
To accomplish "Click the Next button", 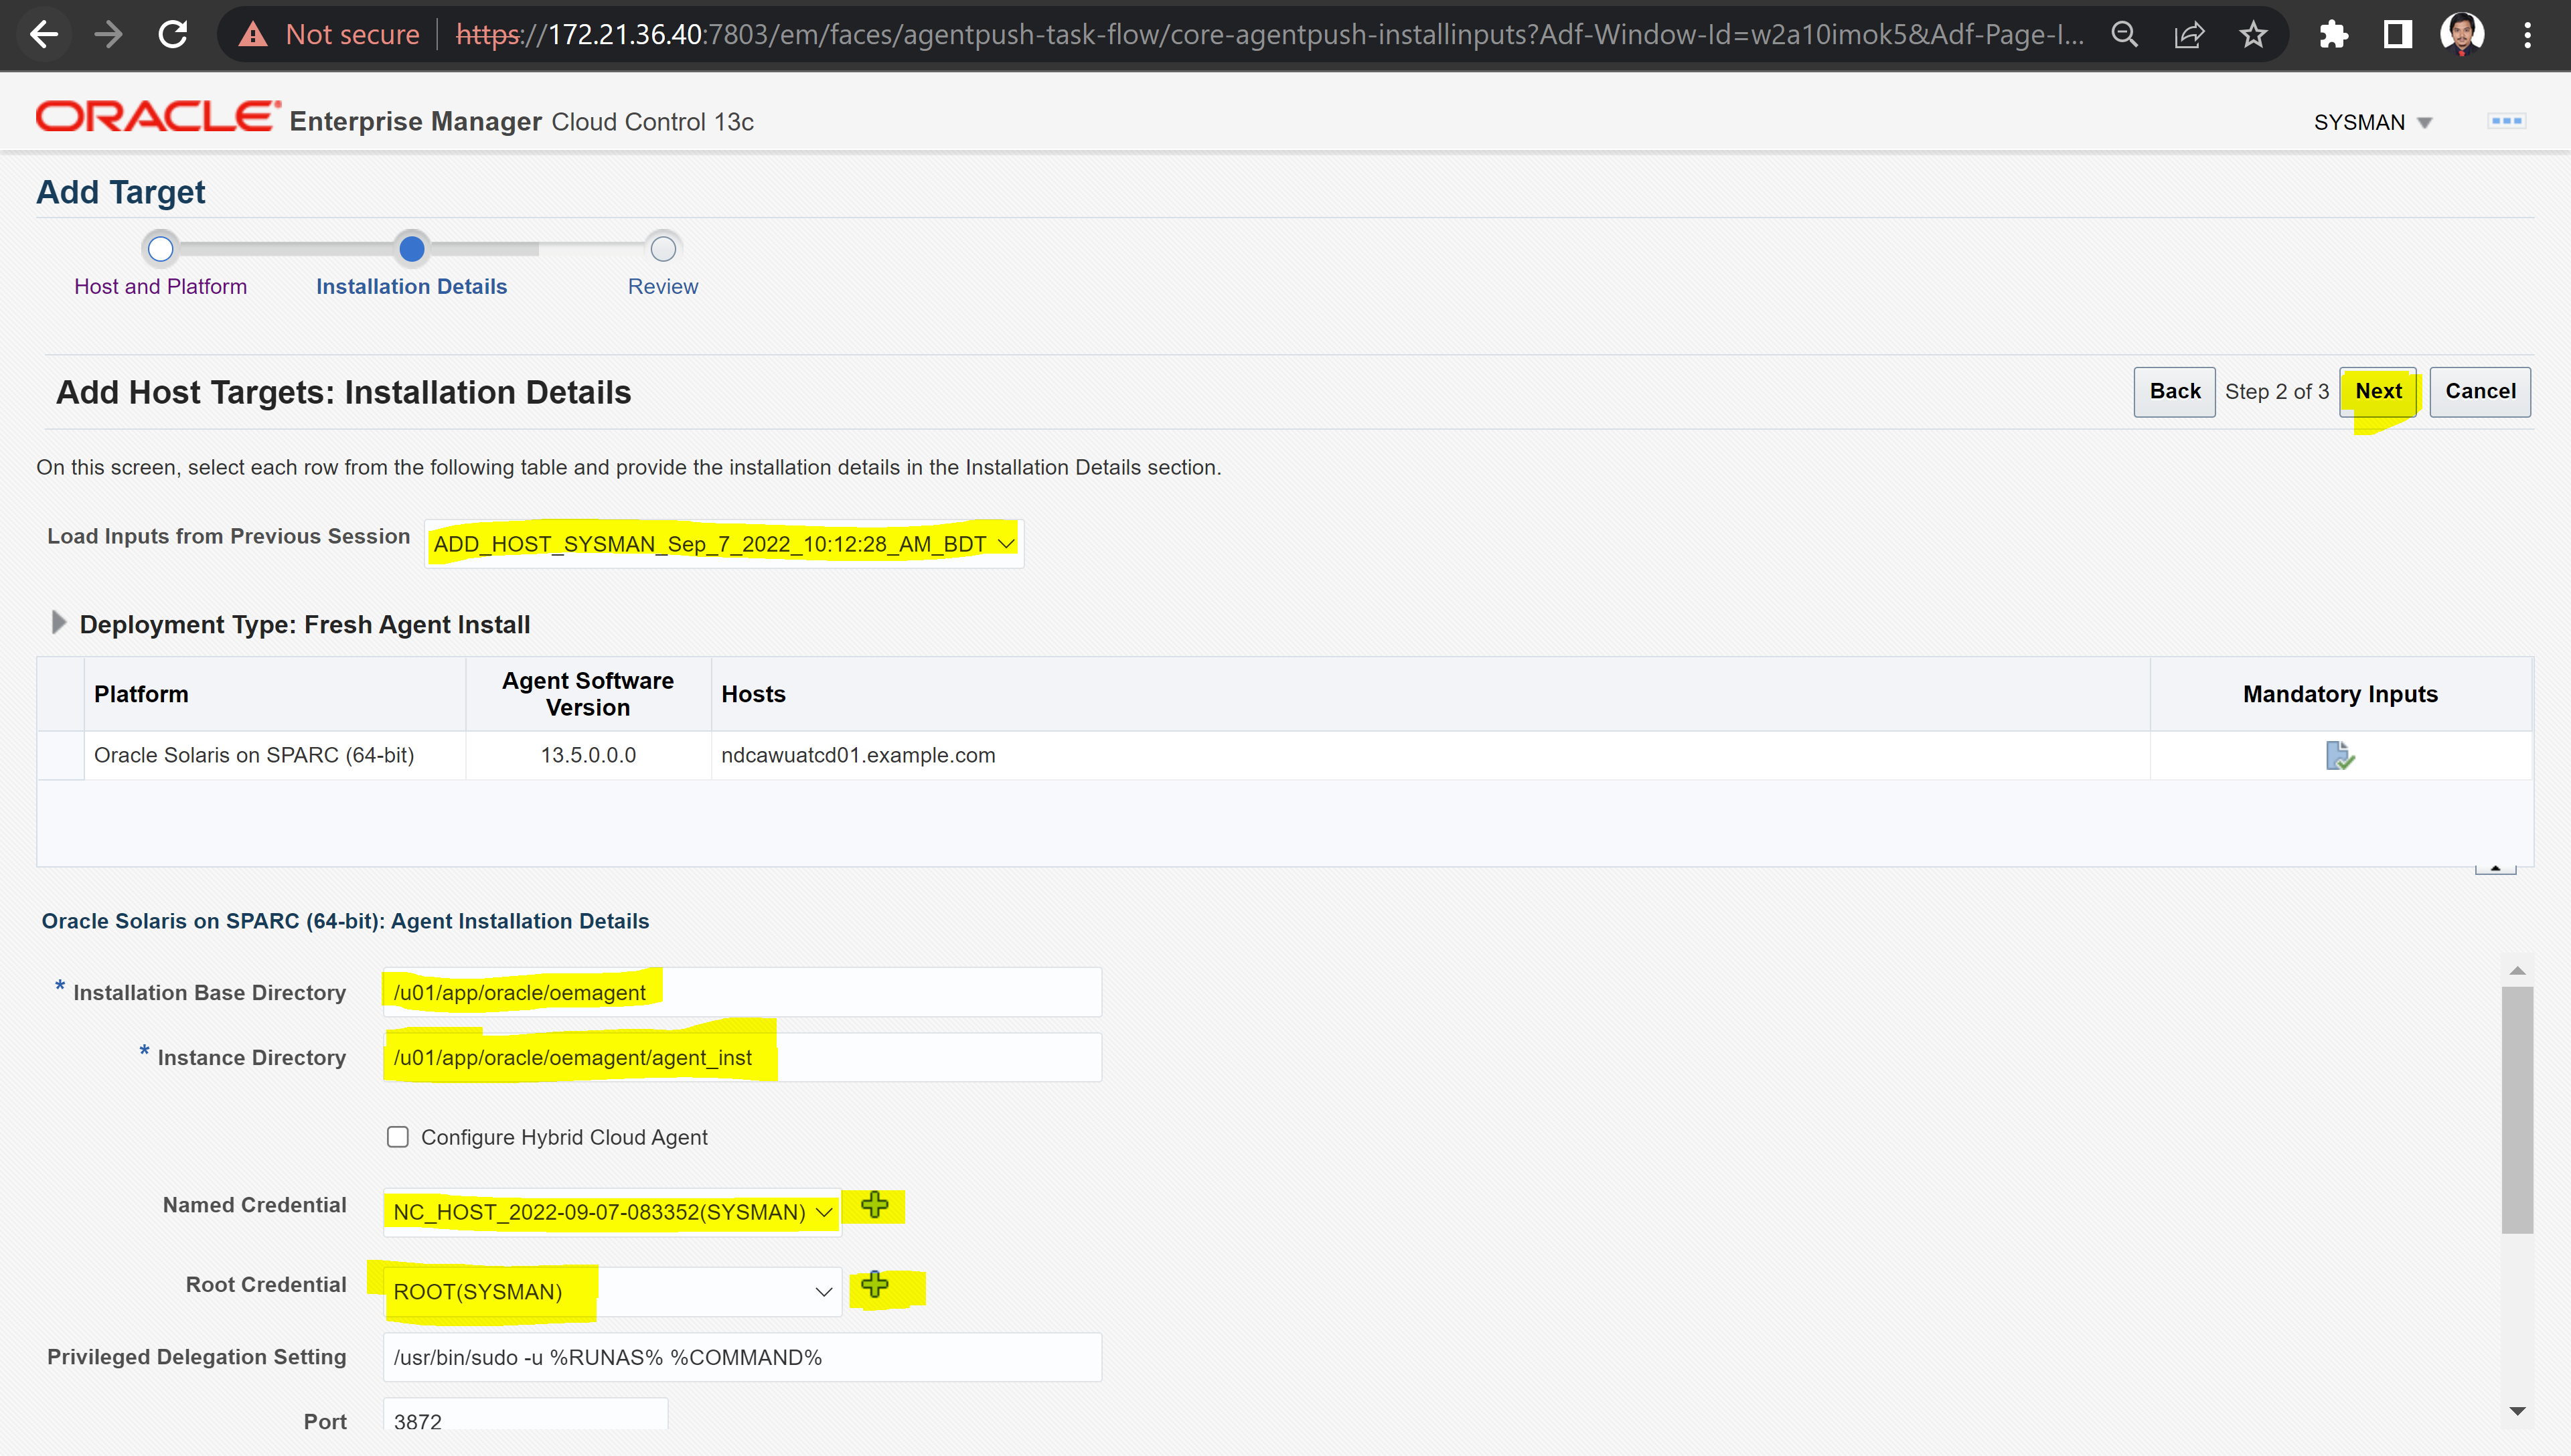I will [2378, 392].
